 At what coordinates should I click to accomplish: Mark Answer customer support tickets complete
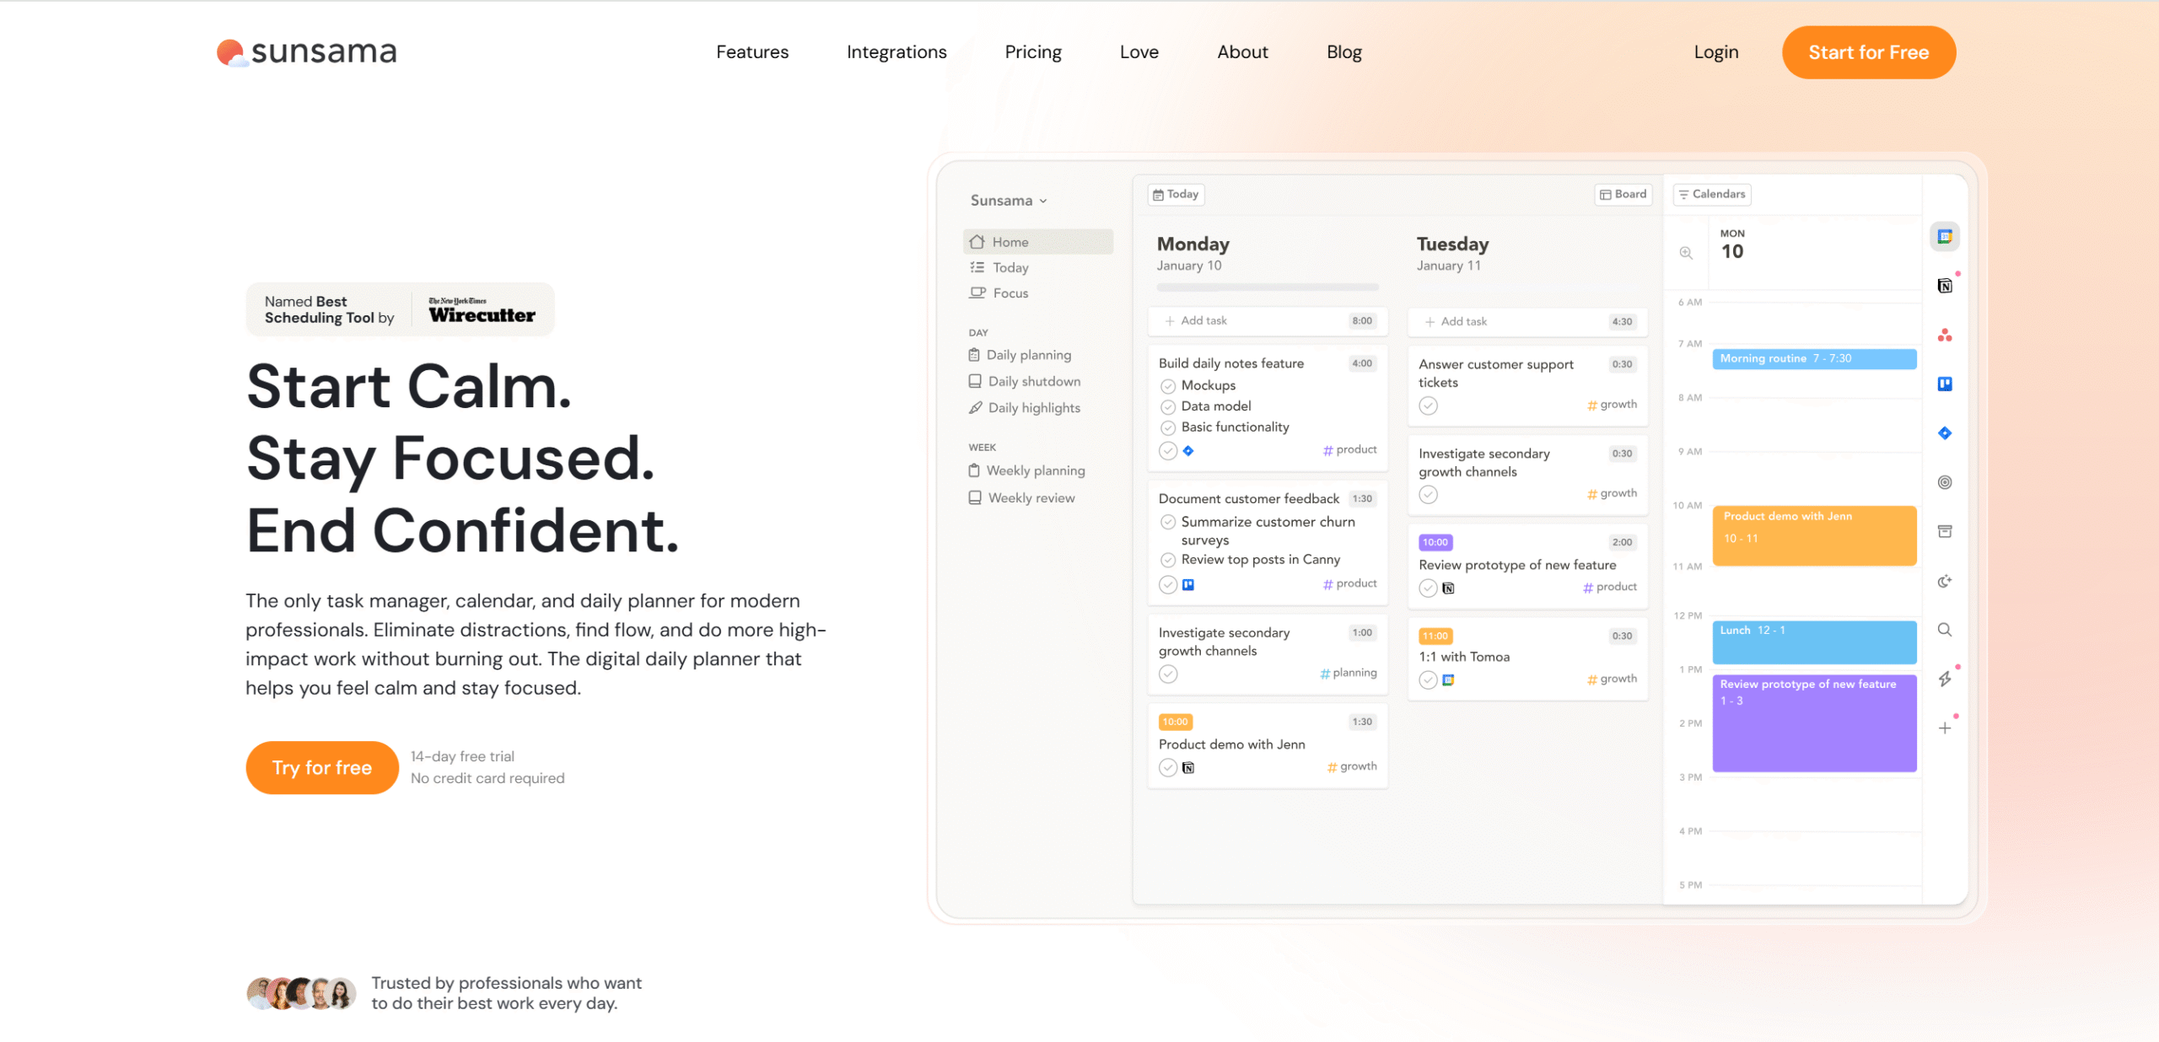(x=1428, y=406)
